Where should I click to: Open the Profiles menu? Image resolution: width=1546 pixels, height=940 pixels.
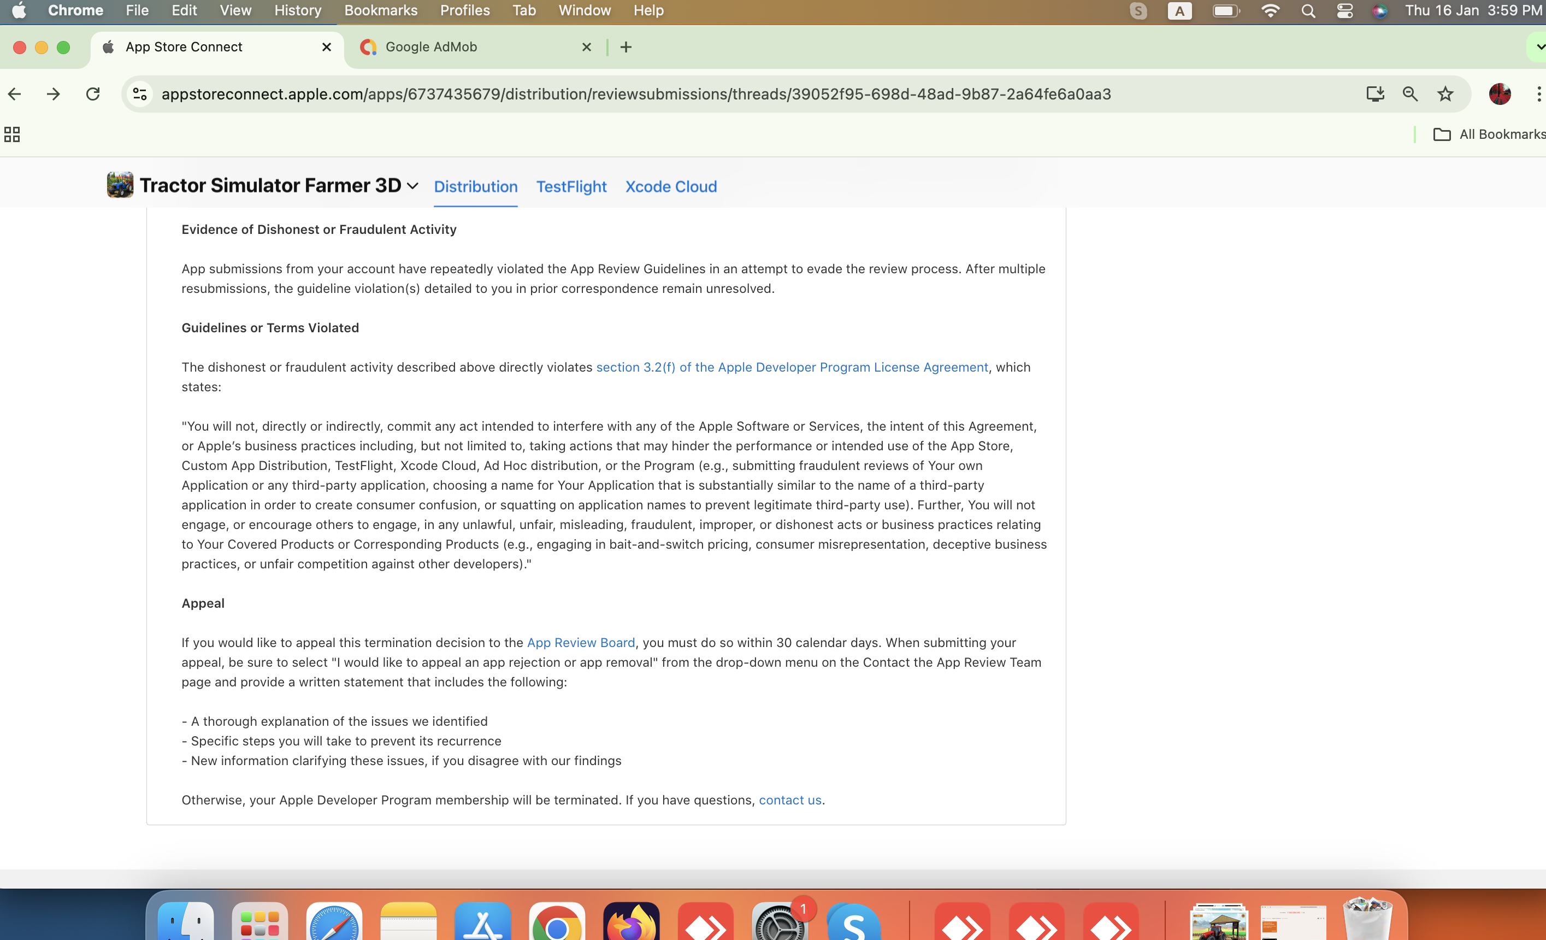465,11
